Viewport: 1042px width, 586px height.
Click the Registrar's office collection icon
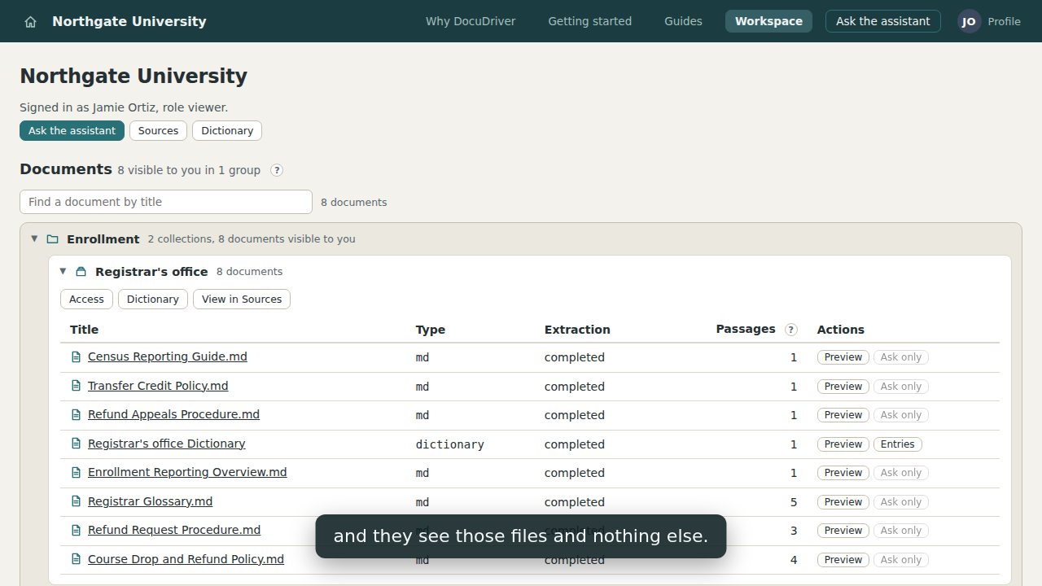81,272
